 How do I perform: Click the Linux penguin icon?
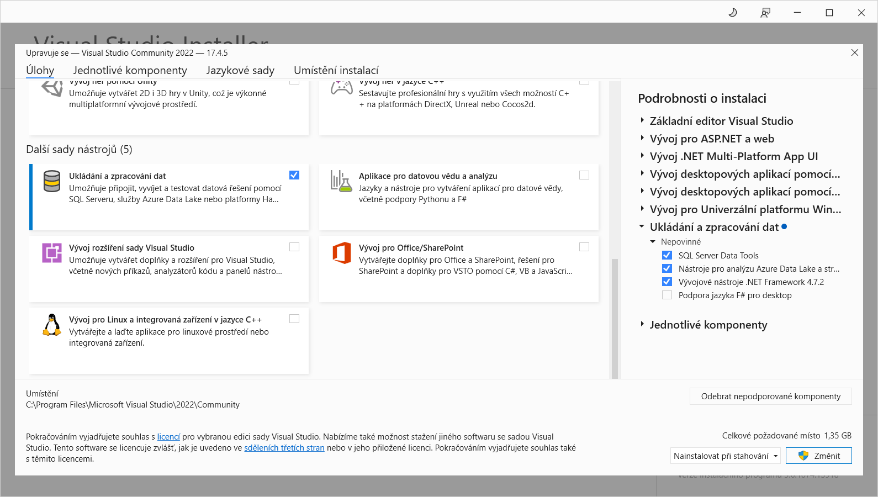[52, 325]
